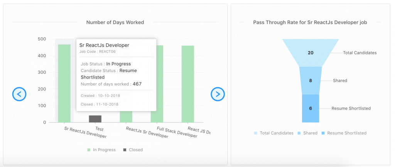This screenshot has height=167, width=395.
Task: Click Sr ReactJs Developer axis label
Action: [x=85, y=132]
